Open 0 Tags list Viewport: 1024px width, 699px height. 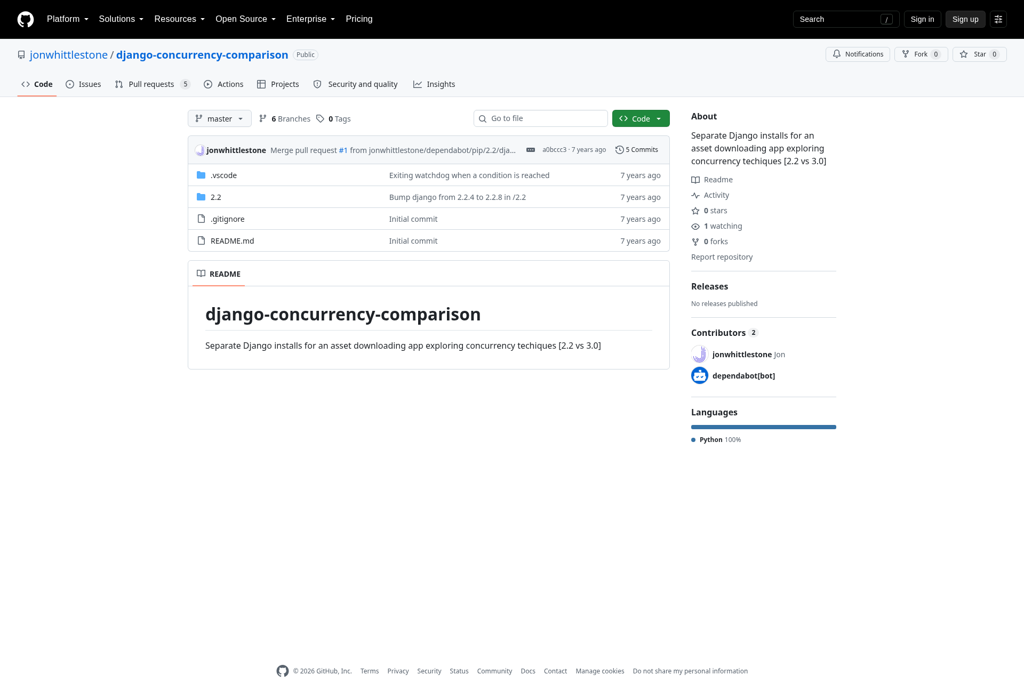pos(333,119)
